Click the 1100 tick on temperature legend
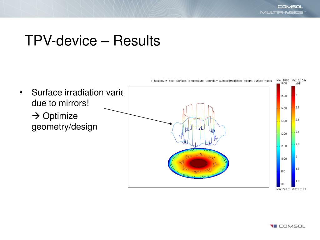 point(283,146)
